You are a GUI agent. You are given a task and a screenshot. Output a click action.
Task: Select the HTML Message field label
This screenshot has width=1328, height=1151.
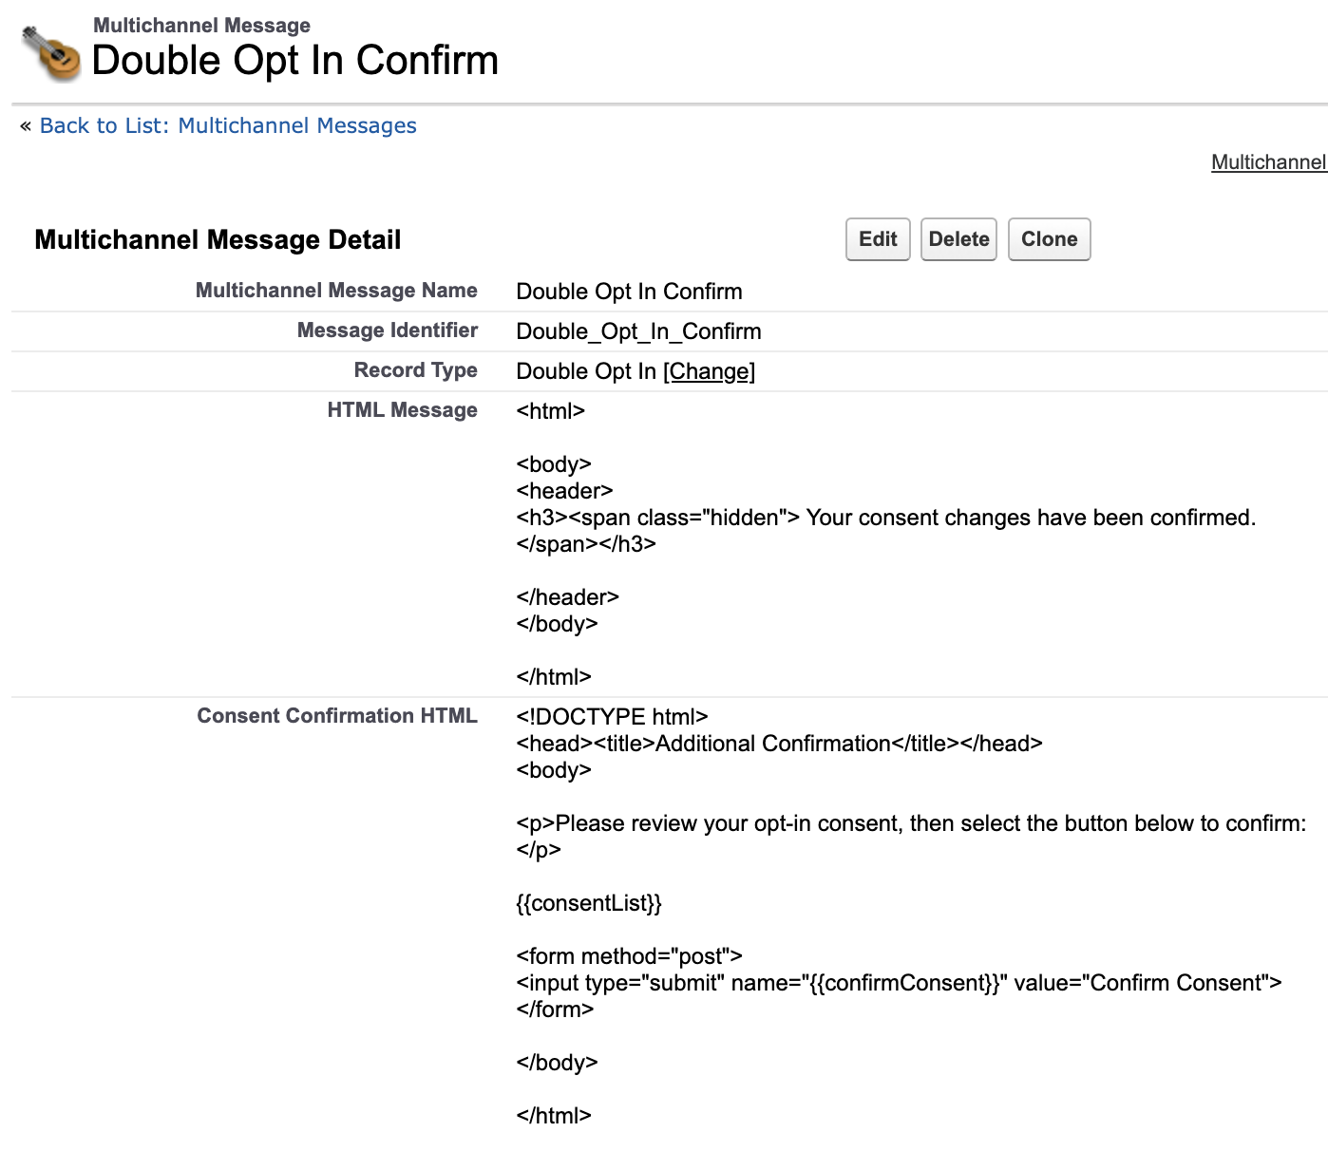[x=402, y=410]
